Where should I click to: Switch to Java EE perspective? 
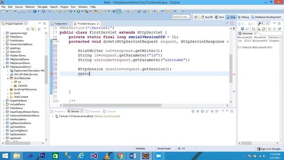tap(207, 17)
